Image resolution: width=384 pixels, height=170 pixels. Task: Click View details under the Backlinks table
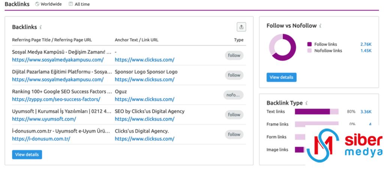(x=27, y=155)
